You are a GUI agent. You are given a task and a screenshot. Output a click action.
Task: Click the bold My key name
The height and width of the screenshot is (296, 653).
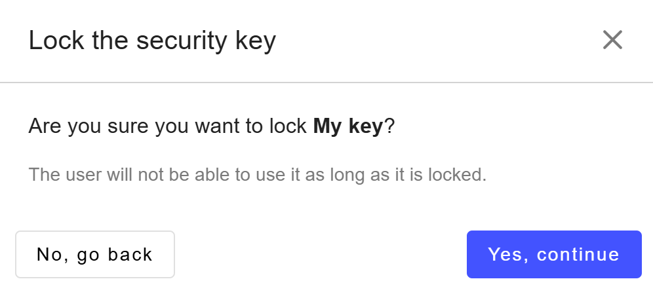point(347,126)
